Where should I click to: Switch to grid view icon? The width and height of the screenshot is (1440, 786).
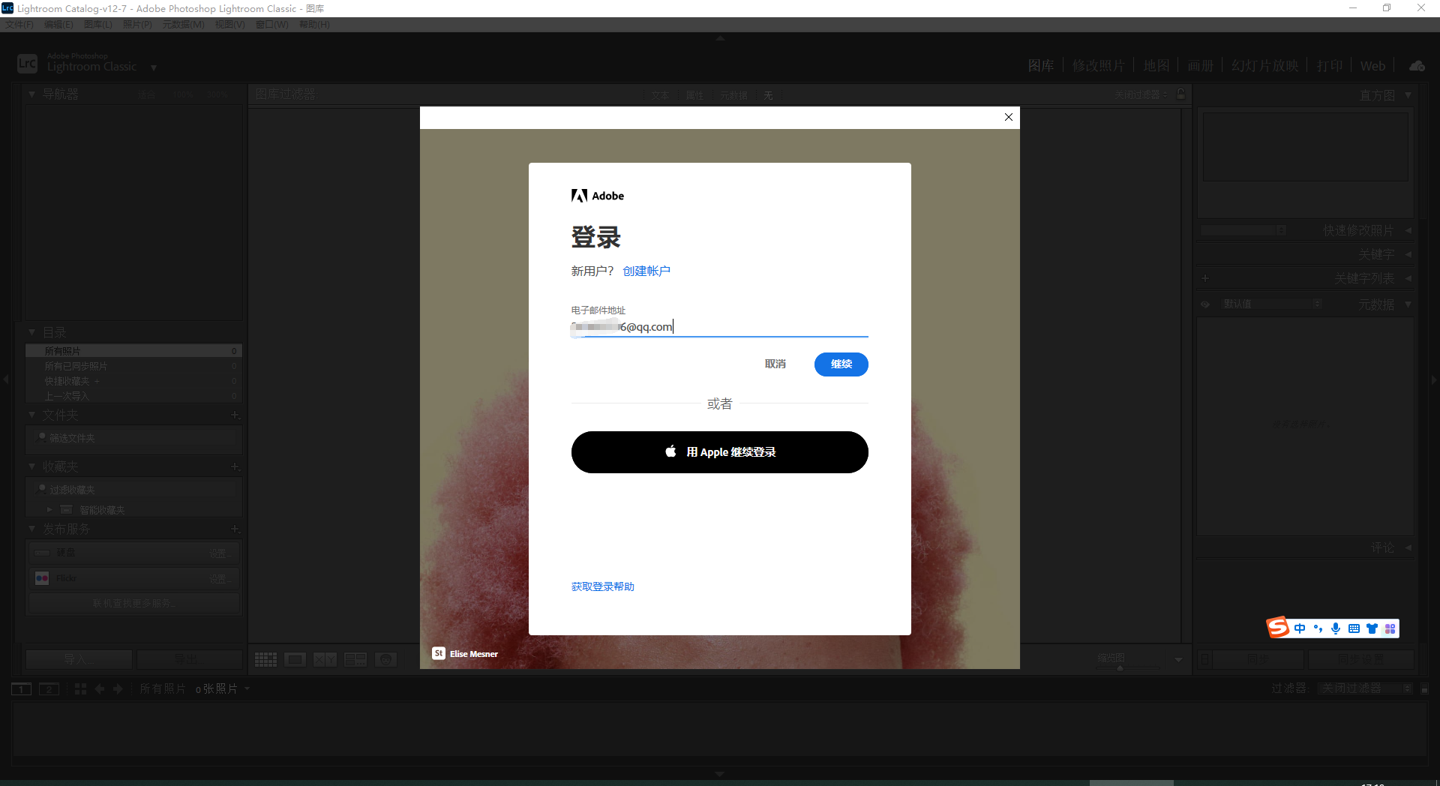265,660
